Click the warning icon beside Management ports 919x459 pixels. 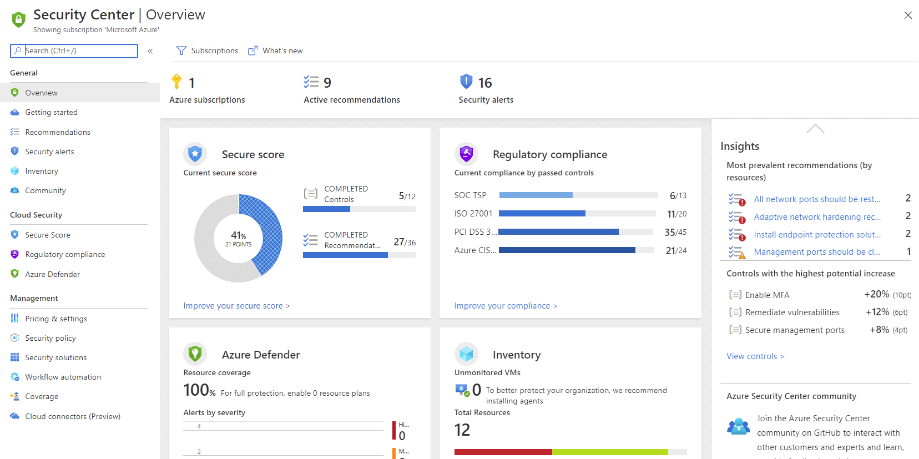pyautogui.click(x=737, y=253)
